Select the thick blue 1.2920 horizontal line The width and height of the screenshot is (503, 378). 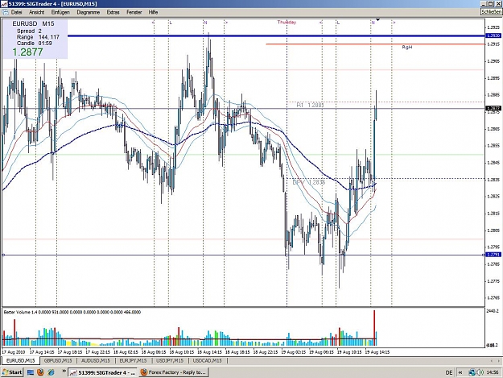[276, 35]
